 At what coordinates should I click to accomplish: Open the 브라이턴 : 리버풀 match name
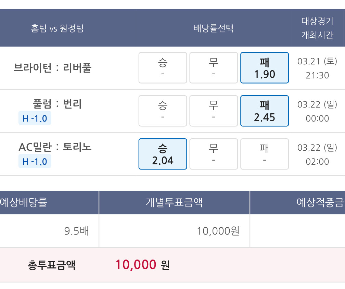click(x=53, y=68)
